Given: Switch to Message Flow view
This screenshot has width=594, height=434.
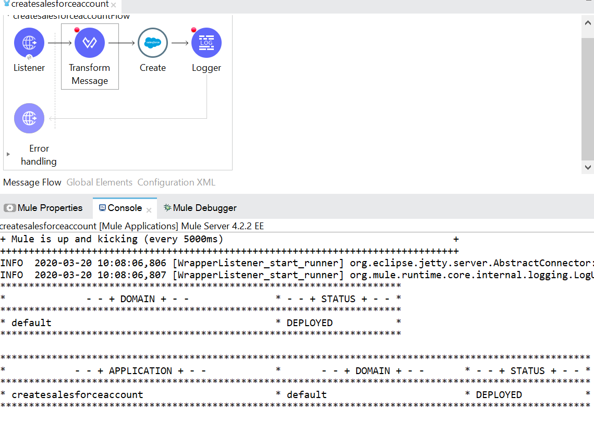Looking at the screenshot, I should 32,182.
